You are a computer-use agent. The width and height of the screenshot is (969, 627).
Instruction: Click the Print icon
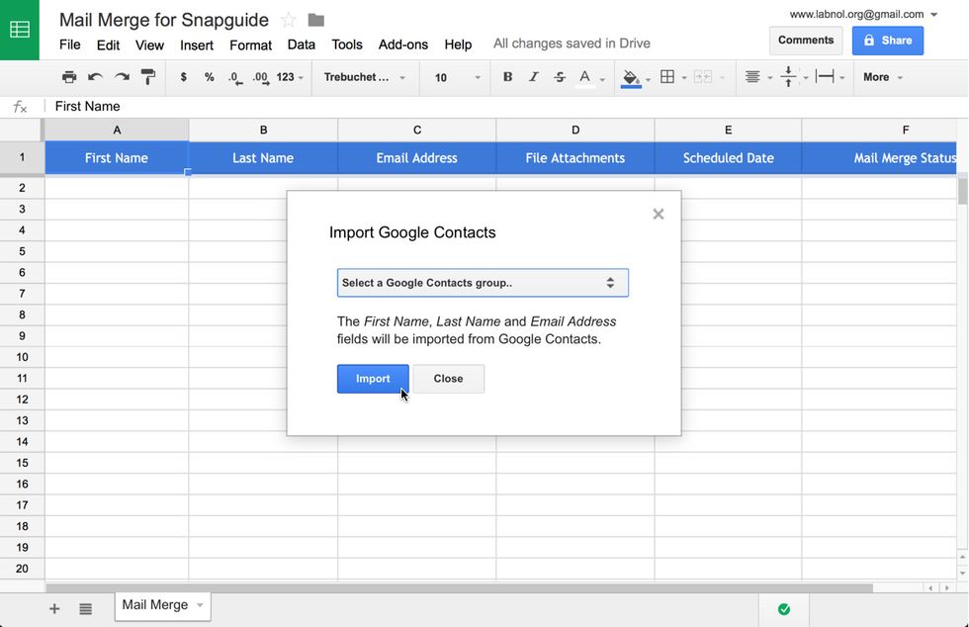click(x=69, y=77)
